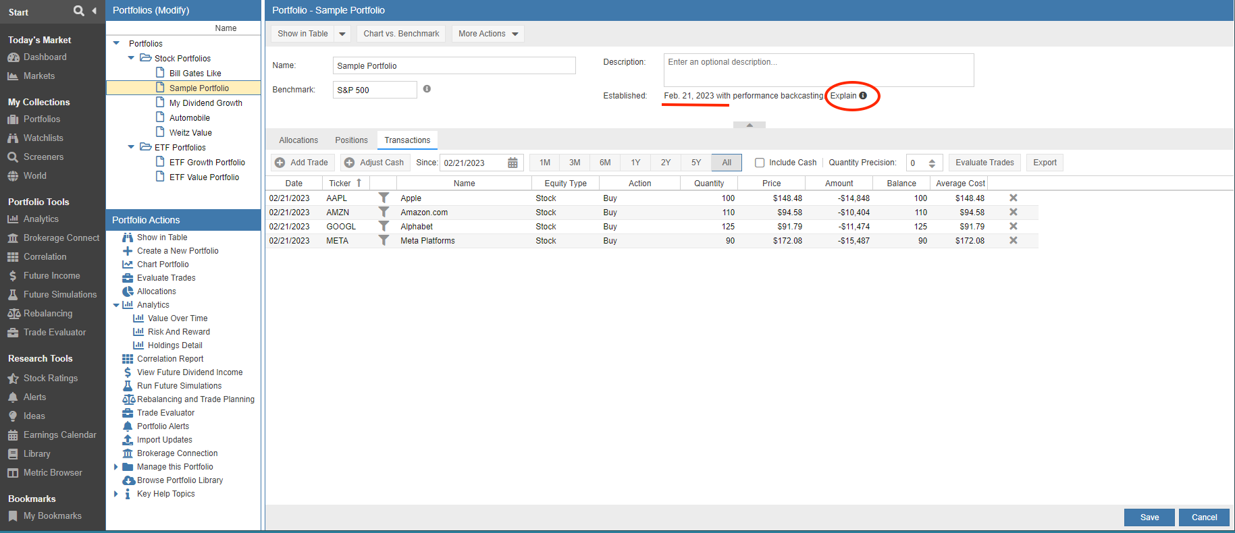
Task: Open the Alerts bell icon in sidebar
Action: (x=13, y=397)
